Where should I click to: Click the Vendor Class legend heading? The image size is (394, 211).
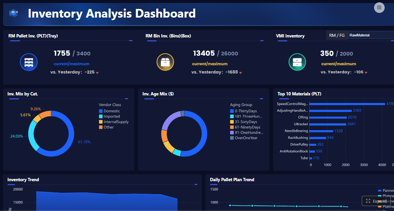(x=110, y=105)
